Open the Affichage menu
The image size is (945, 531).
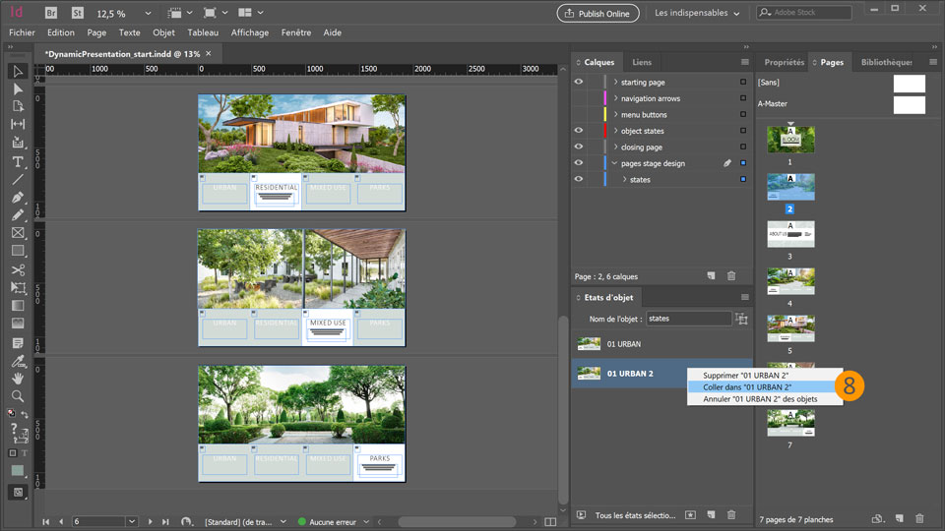pos(249,32)
